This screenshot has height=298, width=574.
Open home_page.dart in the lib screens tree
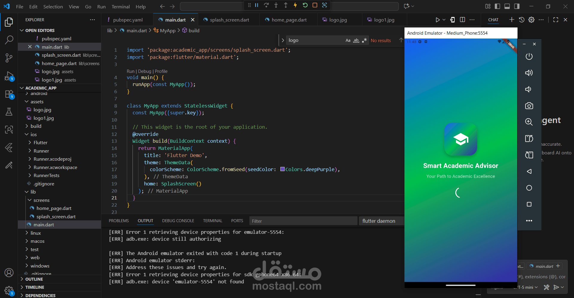click(54, 208)
